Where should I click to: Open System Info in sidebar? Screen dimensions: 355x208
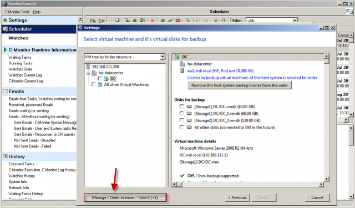click(18, 182)
